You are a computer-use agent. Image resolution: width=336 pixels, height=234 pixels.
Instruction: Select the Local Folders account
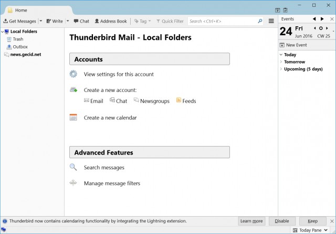pyautogui.click(x=24, y=32)
